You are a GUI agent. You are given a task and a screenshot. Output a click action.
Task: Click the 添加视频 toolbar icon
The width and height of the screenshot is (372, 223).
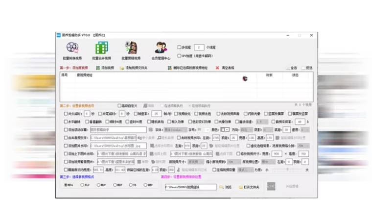coord(98,68)
